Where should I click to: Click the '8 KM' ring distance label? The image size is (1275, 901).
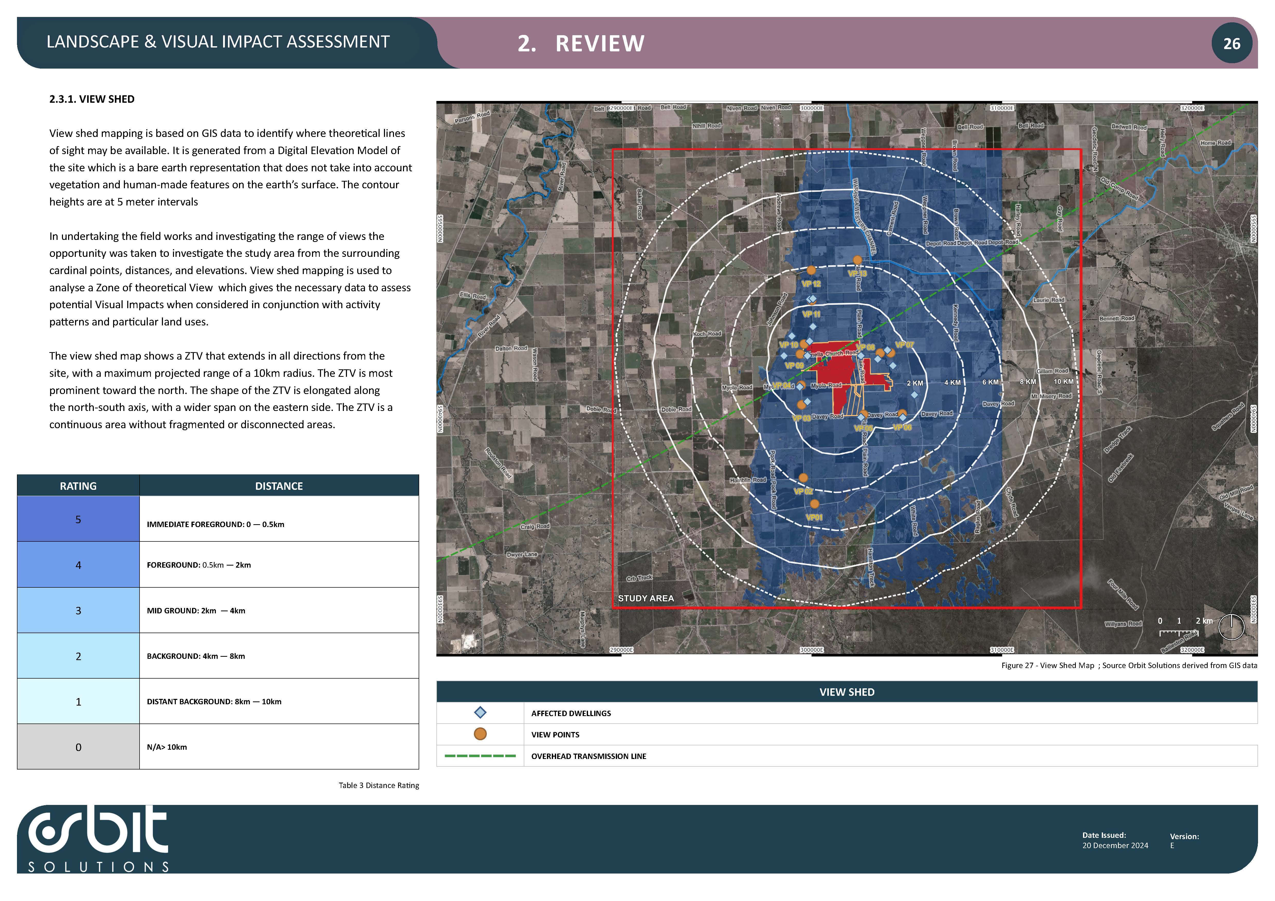tap(1028, 382)
